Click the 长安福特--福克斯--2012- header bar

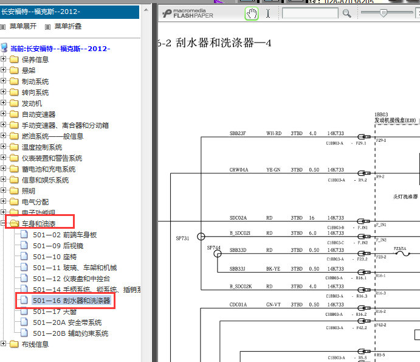tap(69, 12)
